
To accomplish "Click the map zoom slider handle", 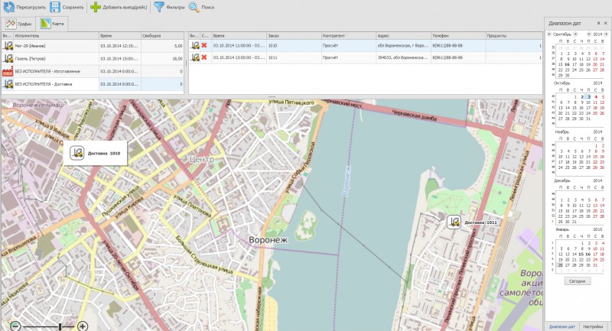I will (60, 326).
